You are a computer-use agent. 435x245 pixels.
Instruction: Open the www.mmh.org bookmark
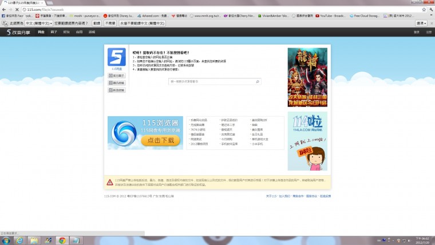pos(205,16)
